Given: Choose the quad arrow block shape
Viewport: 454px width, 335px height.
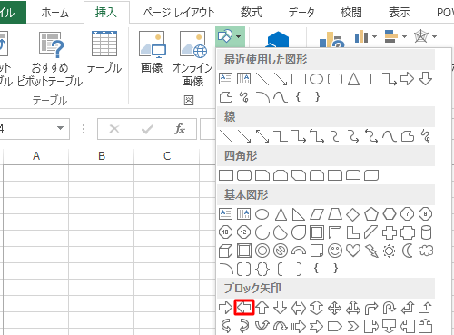Looking at the screenshot, I should (x=335, y=308).
